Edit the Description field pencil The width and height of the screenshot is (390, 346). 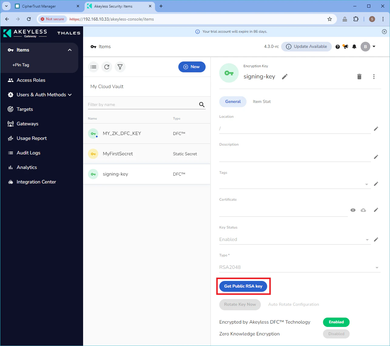coord(376,157)
